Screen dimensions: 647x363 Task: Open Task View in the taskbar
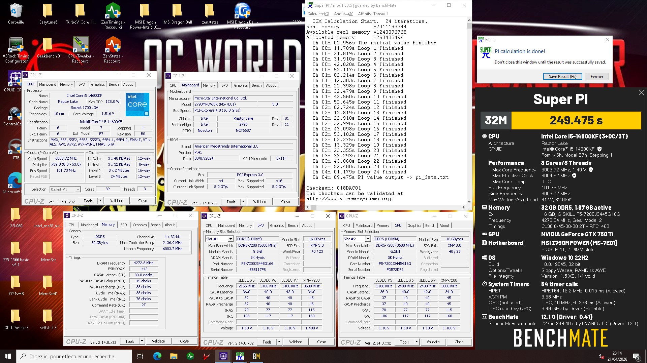(x=140, y=356)
